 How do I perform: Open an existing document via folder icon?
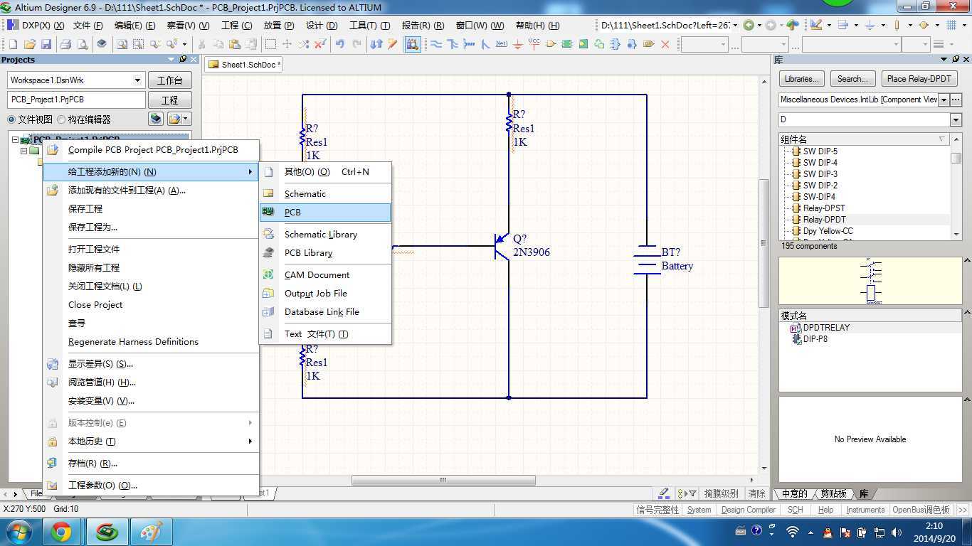coord(30,44)
